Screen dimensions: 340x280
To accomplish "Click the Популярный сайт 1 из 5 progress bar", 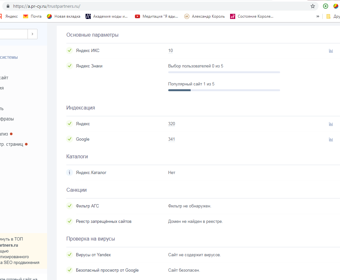I will pos(224,90).
